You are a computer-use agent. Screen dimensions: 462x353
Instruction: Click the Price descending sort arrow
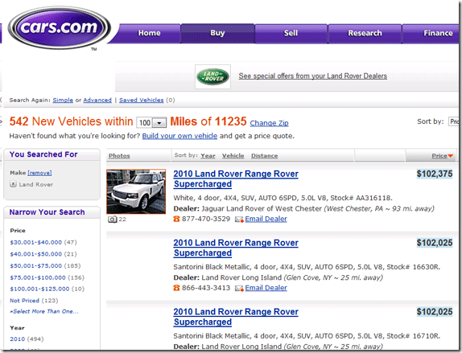tap(450, 156)
